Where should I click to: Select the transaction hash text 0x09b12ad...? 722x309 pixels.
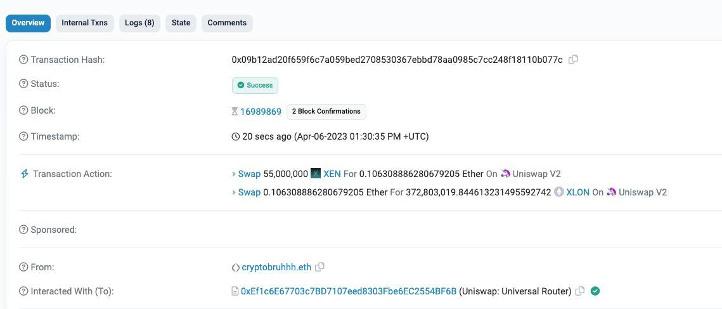click(x=397, y=60)
